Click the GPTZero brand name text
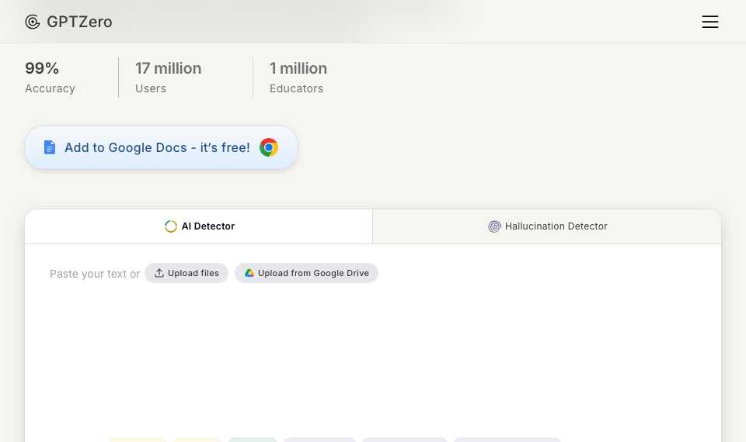 point(79,22)
